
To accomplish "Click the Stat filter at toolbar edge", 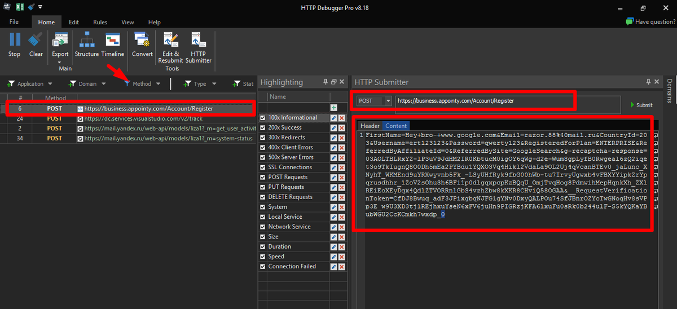I will (243, 84).
